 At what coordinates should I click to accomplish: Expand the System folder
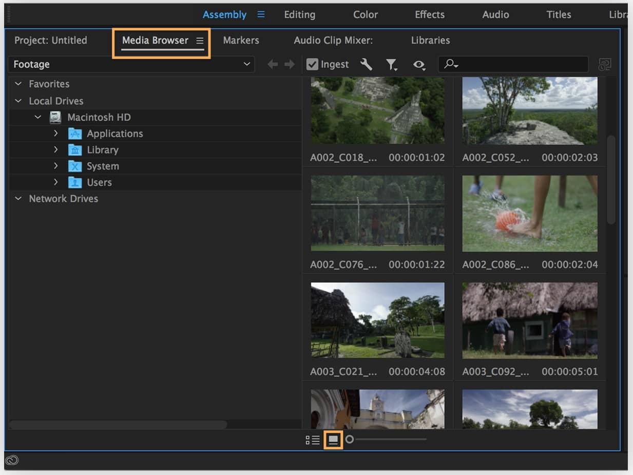[56, 166]
